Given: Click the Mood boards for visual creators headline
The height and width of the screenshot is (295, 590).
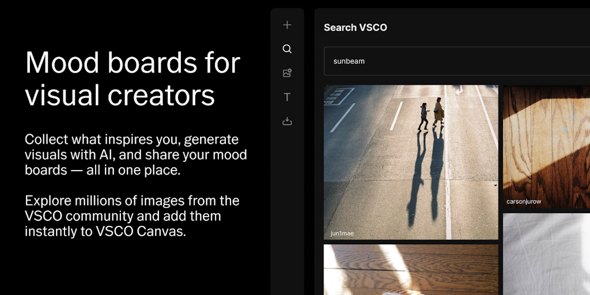Looking at the screenshot, I should 133,78.
